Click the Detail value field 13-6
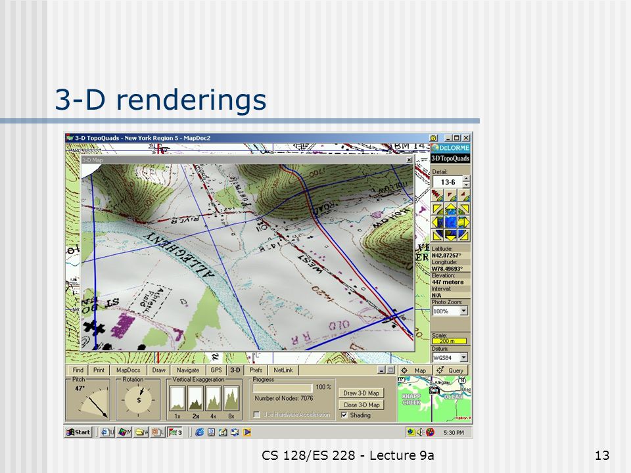Image resolution: width=631 pixels, height=473 pixels. click(448, 182)
